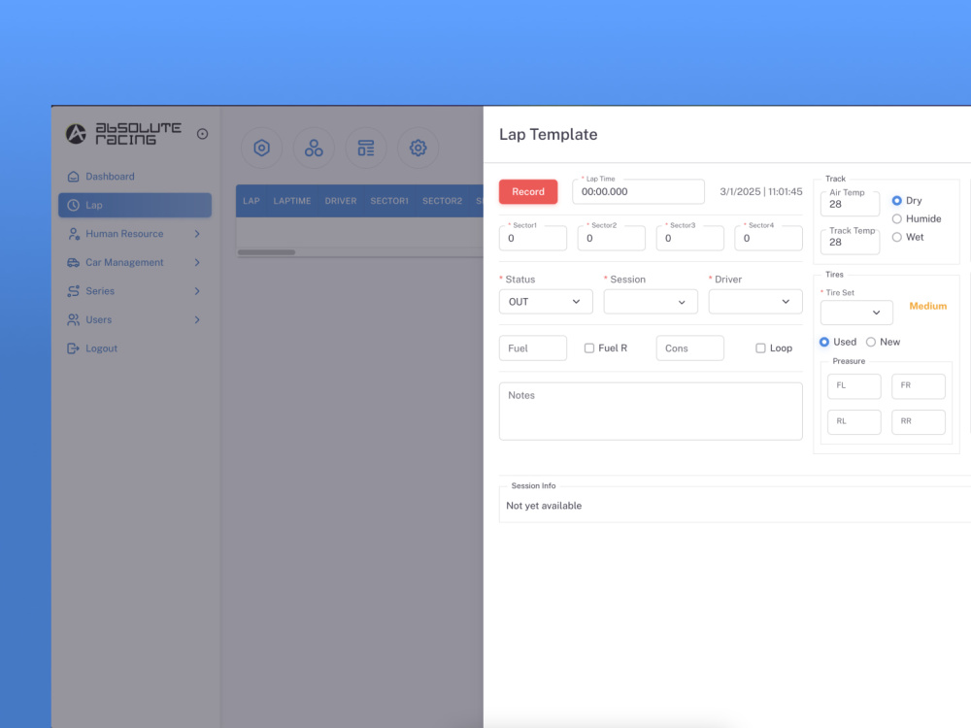Select the Dry track condition
Screen dimensions: 971x728
(x=896, y=201)
